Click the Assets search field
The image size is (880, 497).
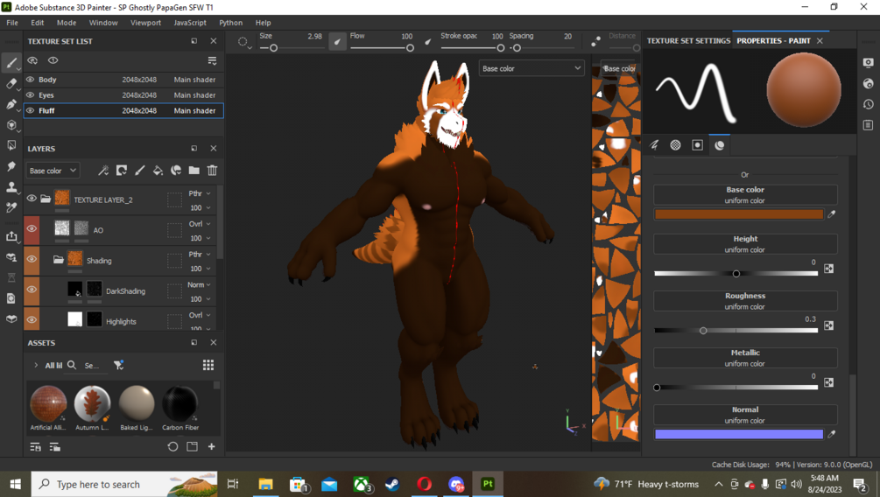(93, 365)
